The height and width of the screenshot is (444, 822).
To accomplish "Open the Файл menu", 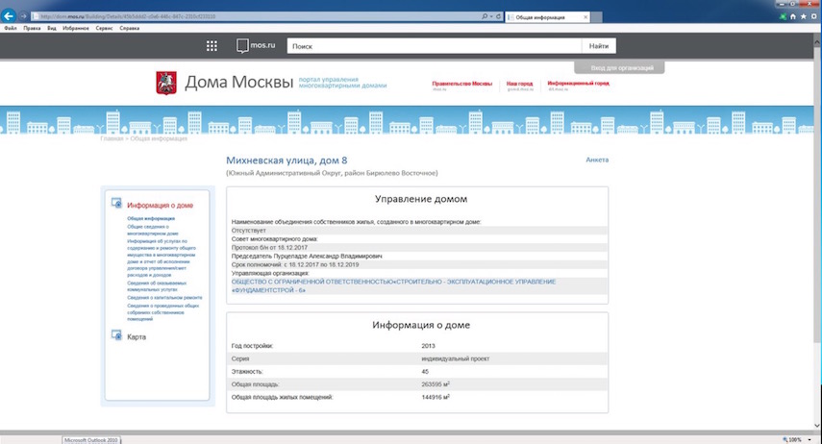I will coord(11,29).
